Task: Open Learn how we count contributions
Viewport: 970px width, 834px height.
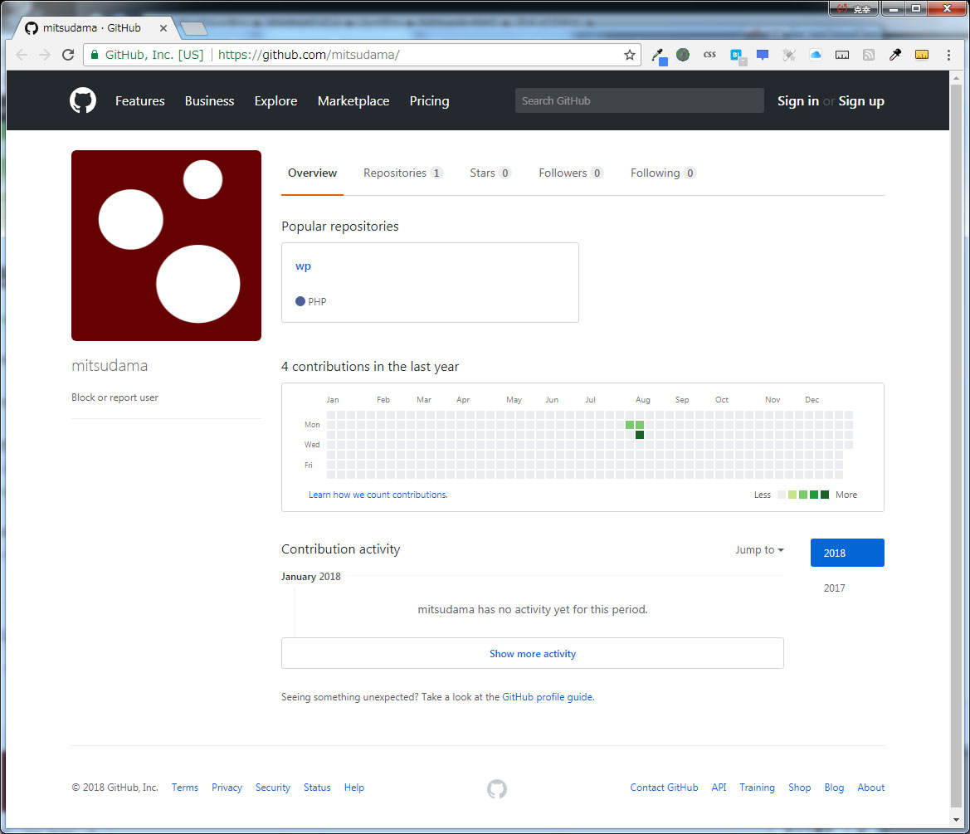Action: tap(378, 495)
